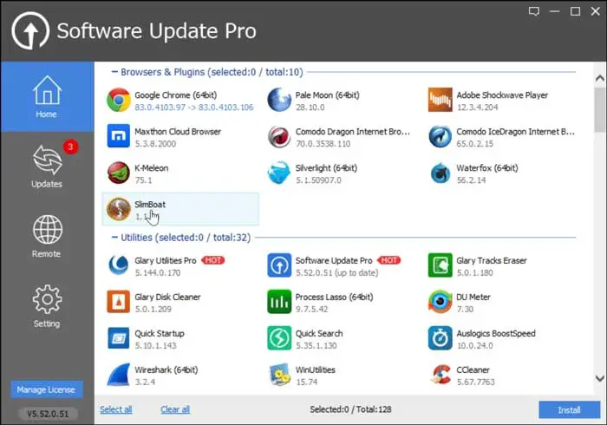Click the Quick Search version 5.35.1.130
The image size is (607, 425).
316,345
